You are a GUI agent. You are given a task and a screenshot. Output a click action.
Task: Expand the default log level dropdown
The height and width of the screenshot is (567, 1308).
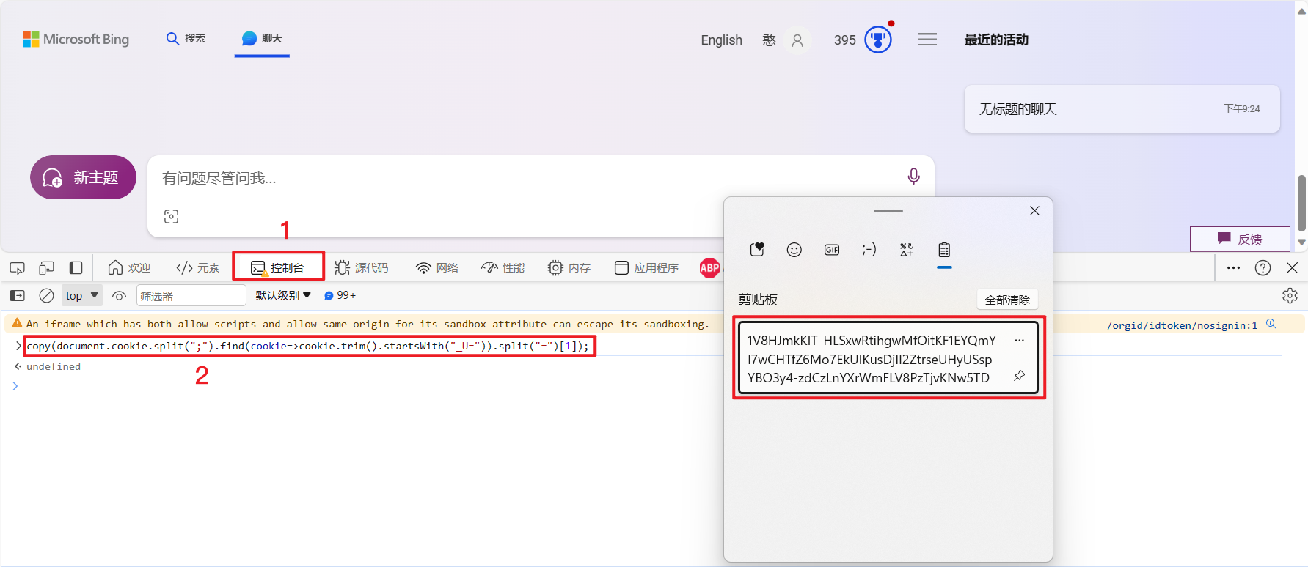[283, 296]
